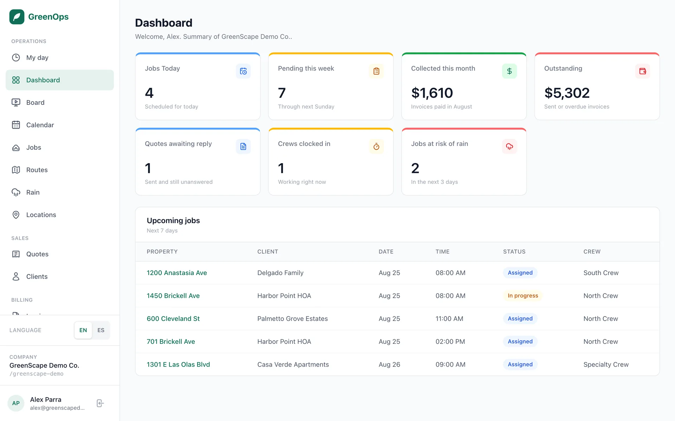Viewport: 675px width, 421px height.
Task: Click the Pending this week clipboard icon
Action: [x=376, y=71]
